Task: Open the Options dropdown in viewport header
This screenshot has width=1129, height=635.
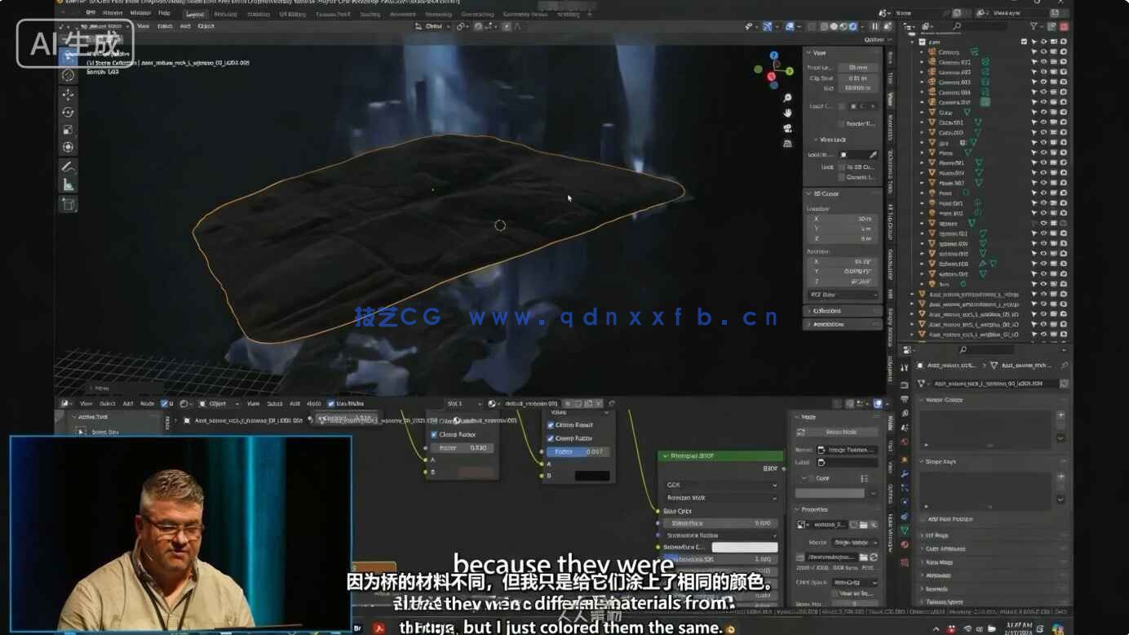Action: [873, 39]
